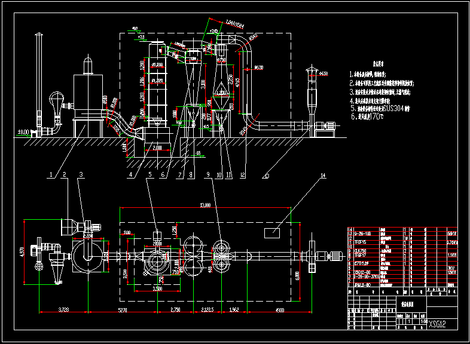Select the 170℃ temperature note line
This screenshot has width=470, height=344.
[368, 116]
